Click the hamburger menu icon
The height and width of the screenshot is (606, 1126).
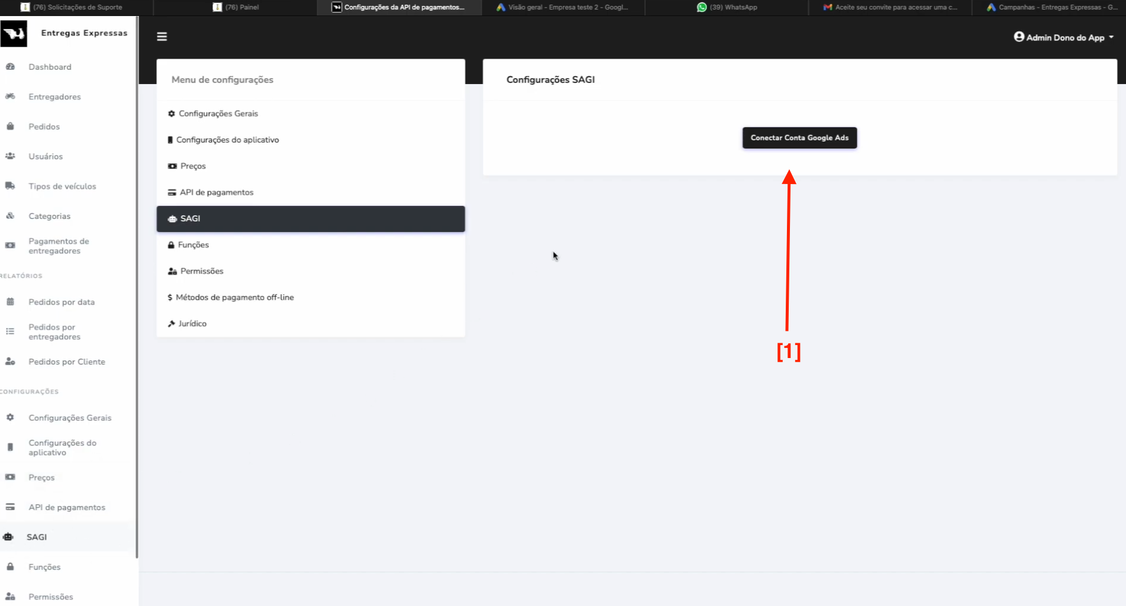(x=162, y=37)
